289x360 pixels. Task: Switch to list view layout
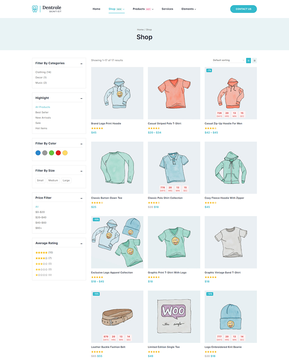[x=255, y=60]
